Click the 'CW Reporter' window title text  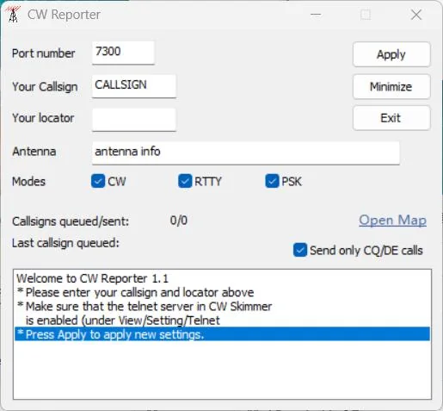tap(64, 15)
